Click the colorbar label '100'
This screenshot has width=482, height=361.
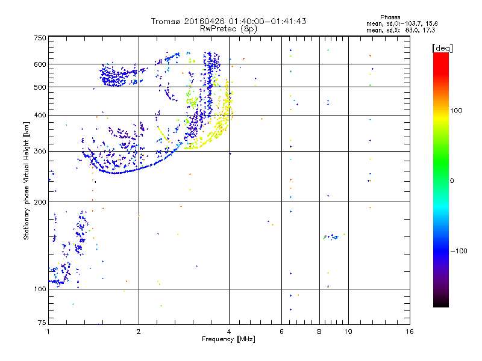(x=456, y=111)
